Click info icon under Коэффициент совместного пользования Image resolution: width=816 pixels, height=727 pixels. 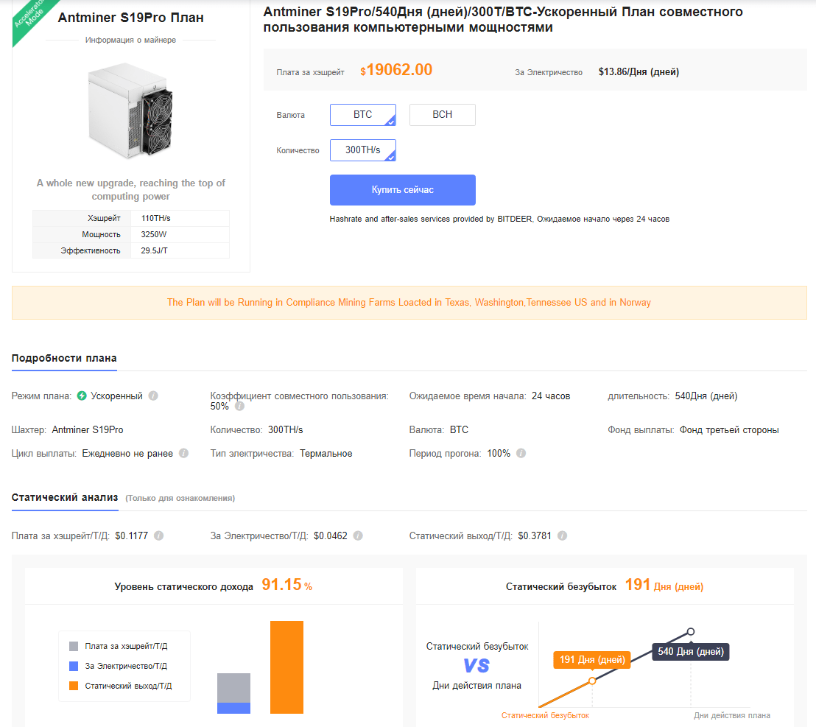coord(239,407)
